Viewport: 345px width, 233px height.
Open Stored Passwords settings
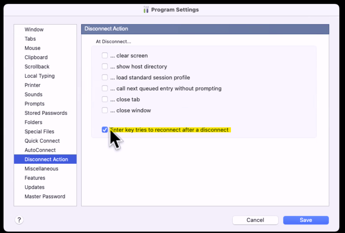[x=45, y=113]
